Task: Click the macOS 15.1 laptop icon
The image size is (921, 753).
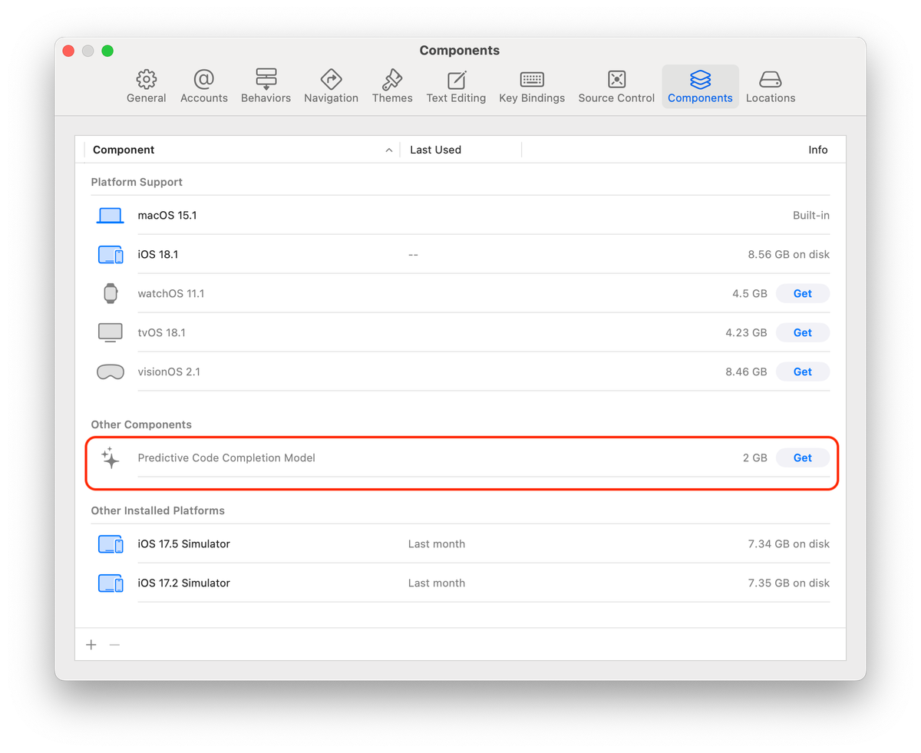Action: coord(110,215)
